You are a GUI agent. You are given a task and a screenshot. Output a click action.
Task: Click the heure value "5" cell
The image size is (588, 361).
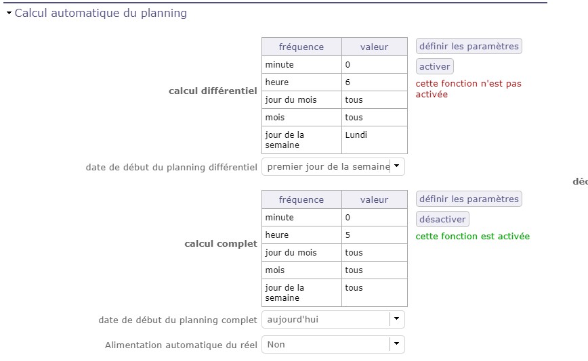point(374,235)
